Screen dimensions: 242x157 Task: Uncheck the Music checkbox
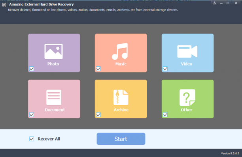(98, 69)
